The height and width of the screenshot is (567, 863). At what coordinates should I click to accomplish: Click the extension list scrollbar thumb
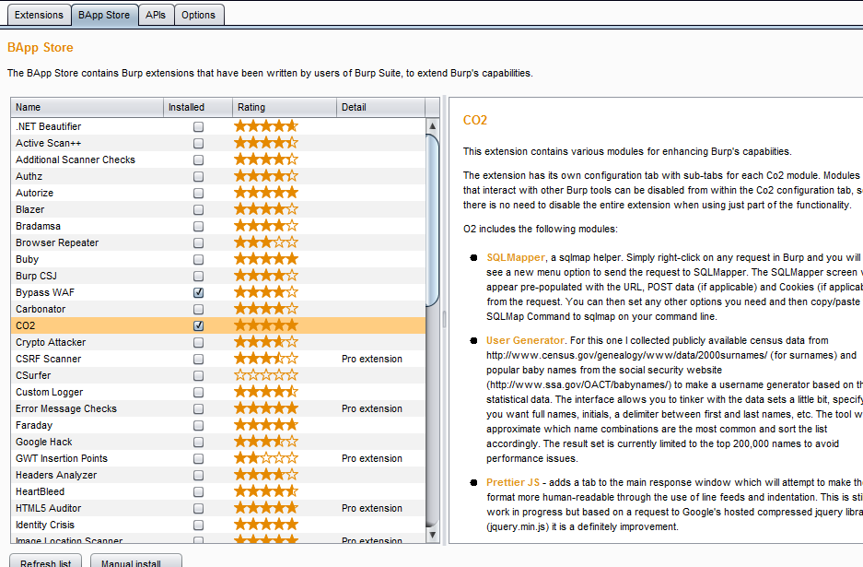(433, 219)
